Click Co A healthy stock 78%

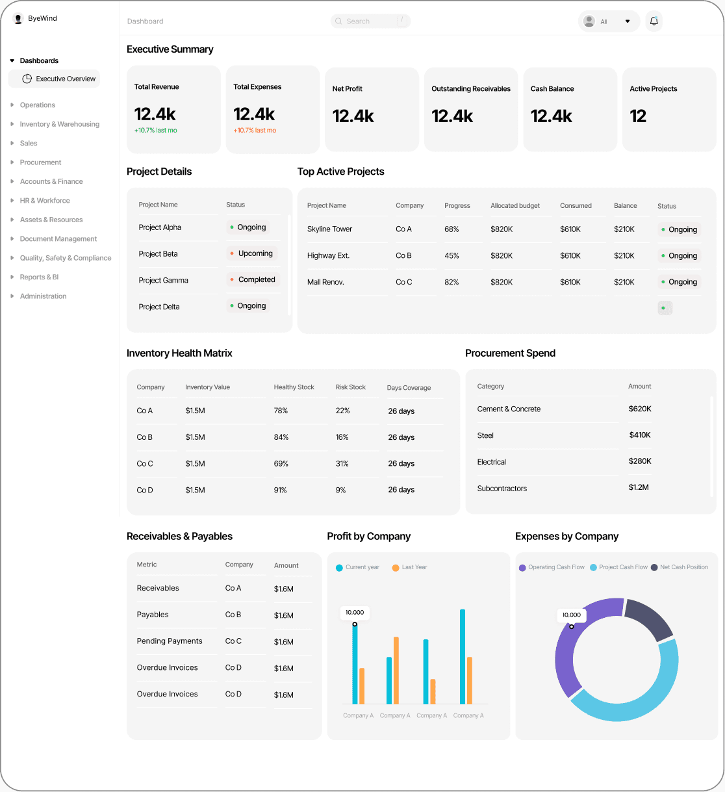pos(281,411)
